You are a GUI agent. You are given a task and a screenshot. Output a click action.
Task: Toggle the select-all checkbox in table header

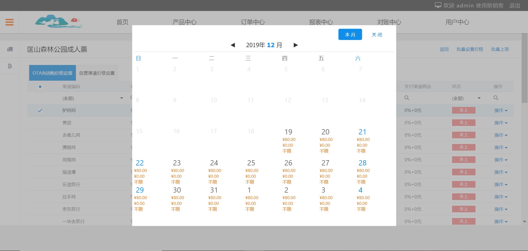coord(40,87)
